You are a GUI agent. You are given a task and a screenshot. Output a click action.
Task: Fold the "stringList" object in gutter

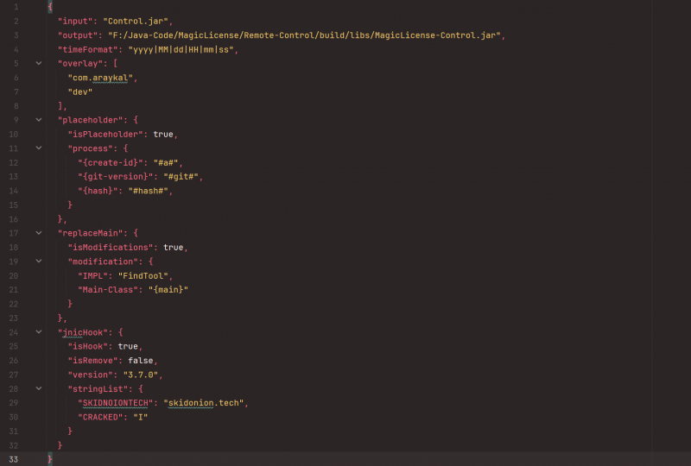pos(38,388)
